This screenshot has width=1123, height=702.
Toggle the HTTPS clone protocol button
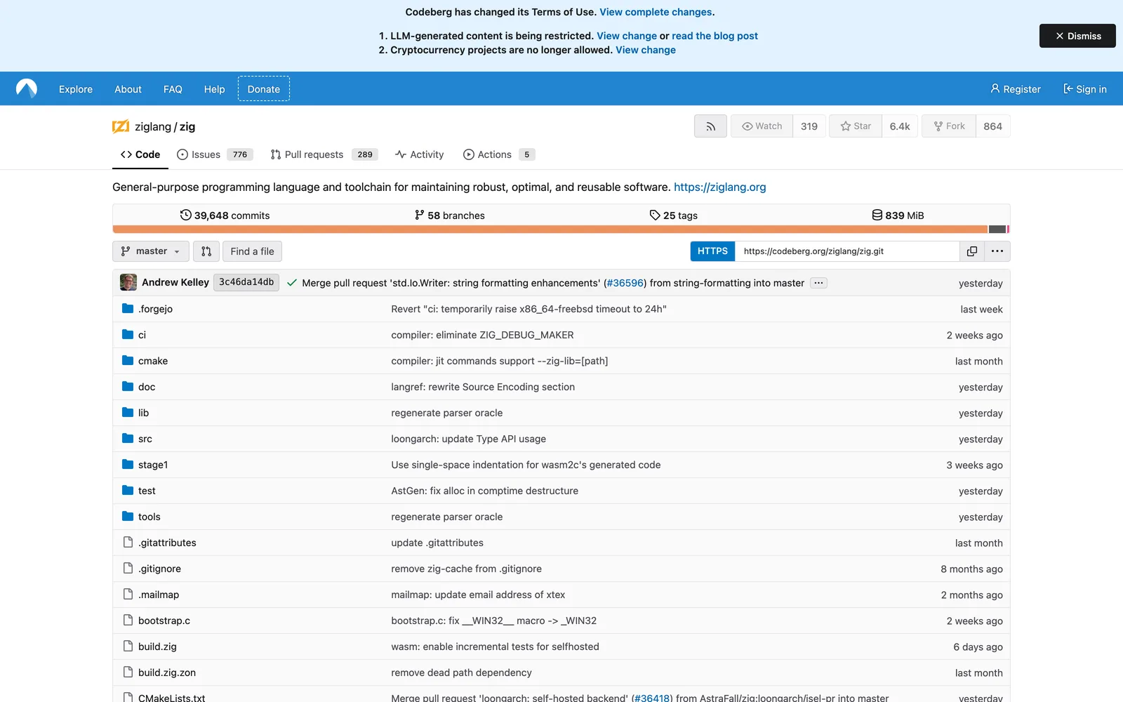[712, 251]
